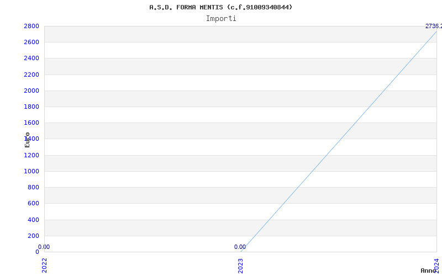
Task: Click the 0.00 data label at 2023
Action: click(x=240, y=247)
